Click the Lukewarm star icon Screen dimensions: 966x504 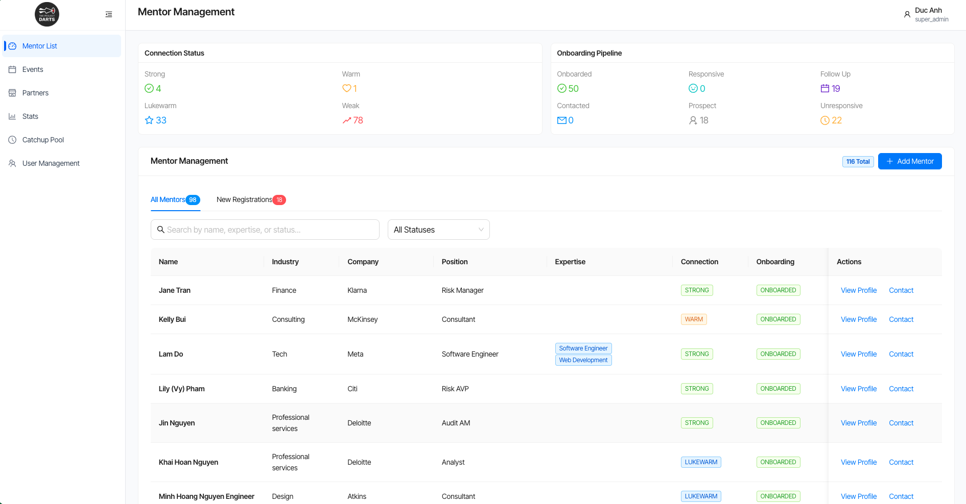pyautogui.click(x=149, y=120)
